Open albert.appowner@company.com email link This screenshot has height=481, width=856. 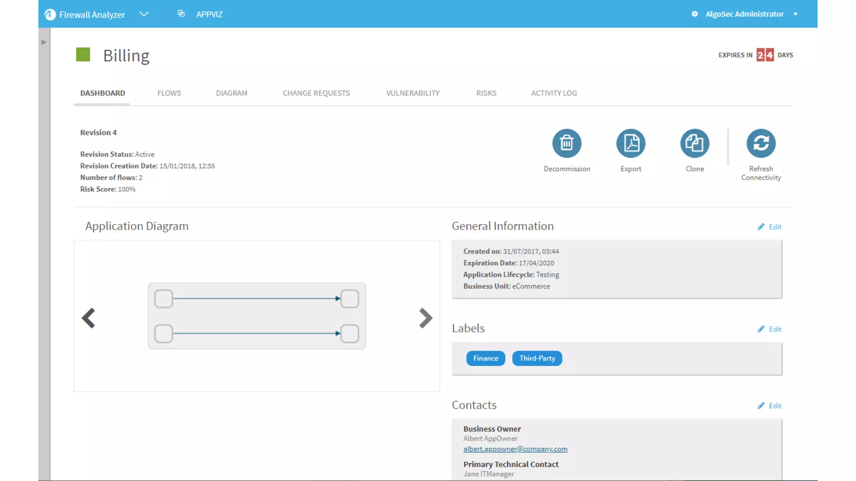click(515, 449)
